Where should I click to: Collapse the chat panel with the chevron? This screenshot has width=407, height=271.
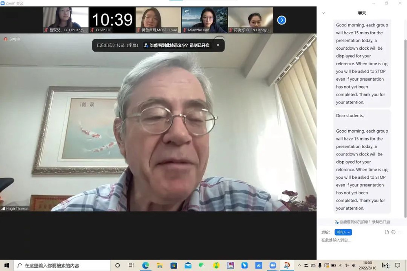coord(323,13)
